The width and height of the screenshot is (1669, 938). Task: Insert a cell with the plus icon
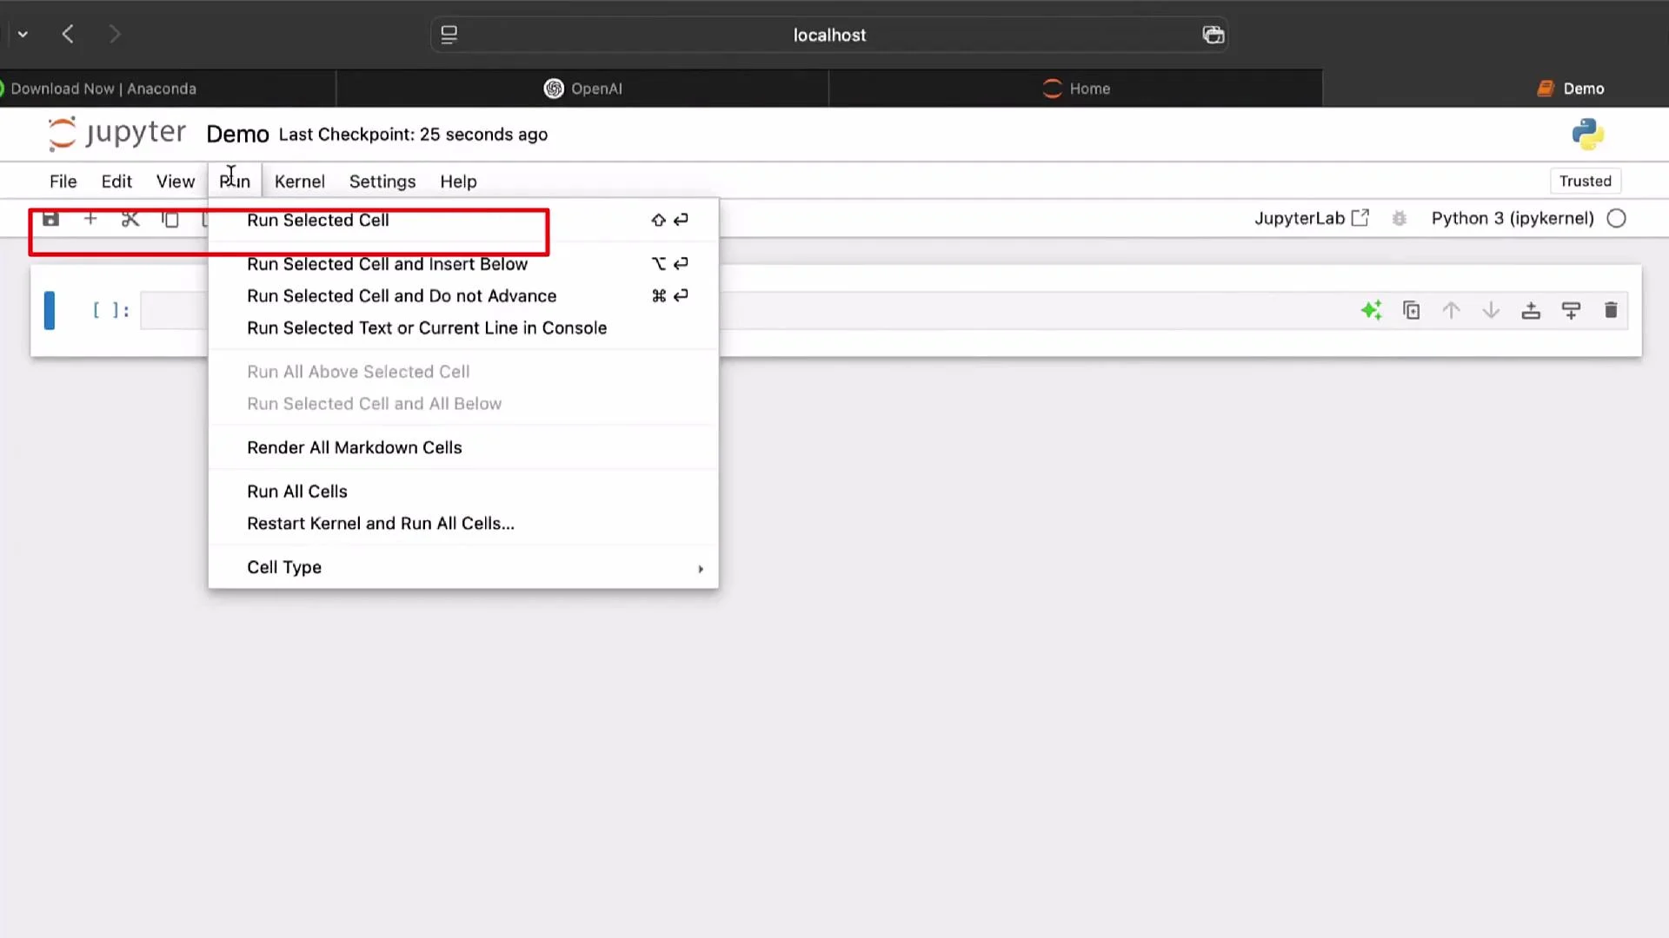(x=90, y=219)
